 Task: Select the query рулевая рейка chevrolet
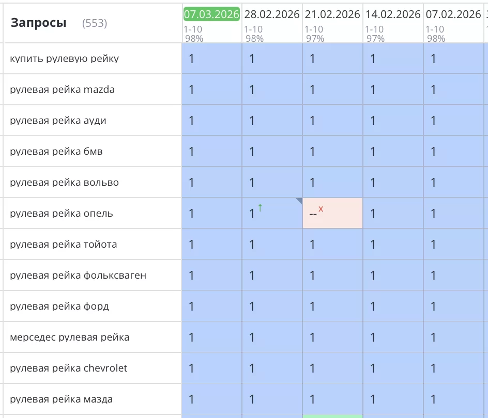(x=68, y=368)
